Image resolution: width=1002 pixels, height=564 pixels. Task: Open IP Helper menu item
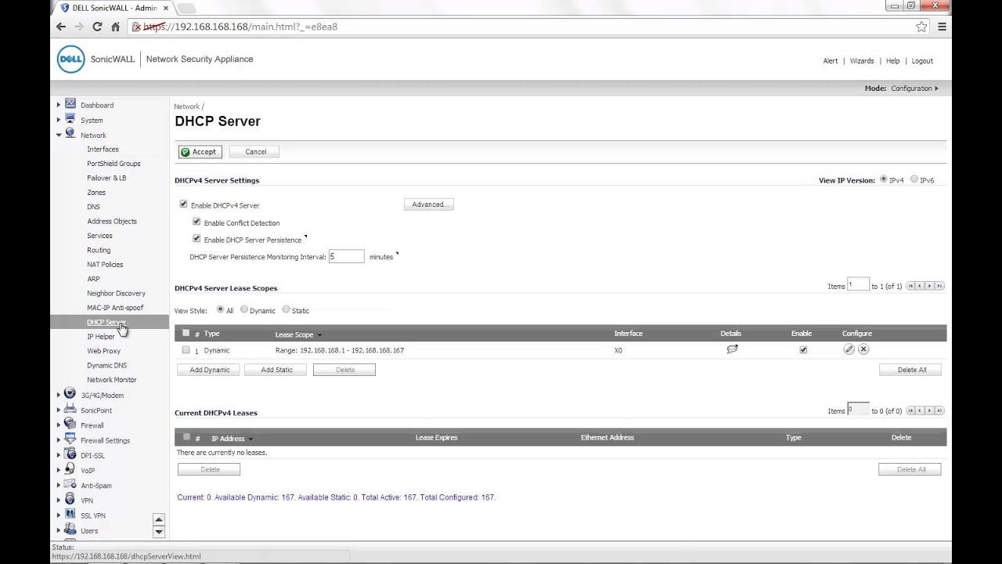(x=101, y=337)
